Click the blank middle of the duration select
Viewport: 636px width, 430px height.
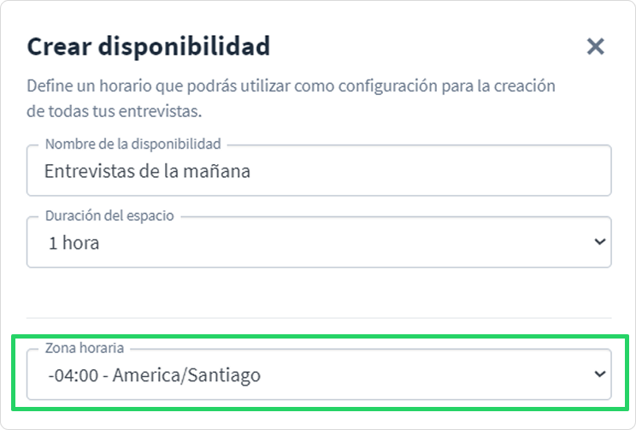pyautogui.click(x=344, y=243)
